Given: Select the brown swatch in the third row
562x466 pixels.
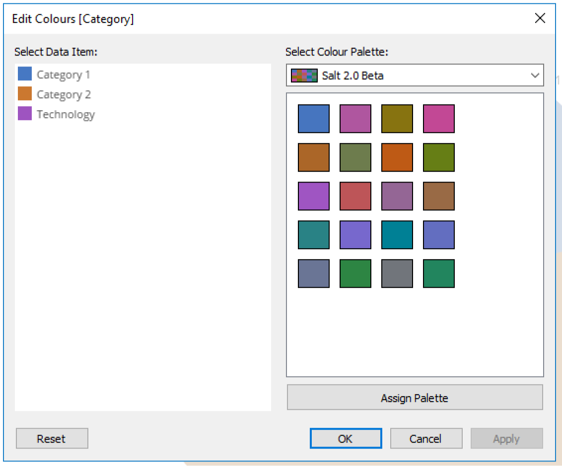Looking at the screenshot, I should click(438, 196).
